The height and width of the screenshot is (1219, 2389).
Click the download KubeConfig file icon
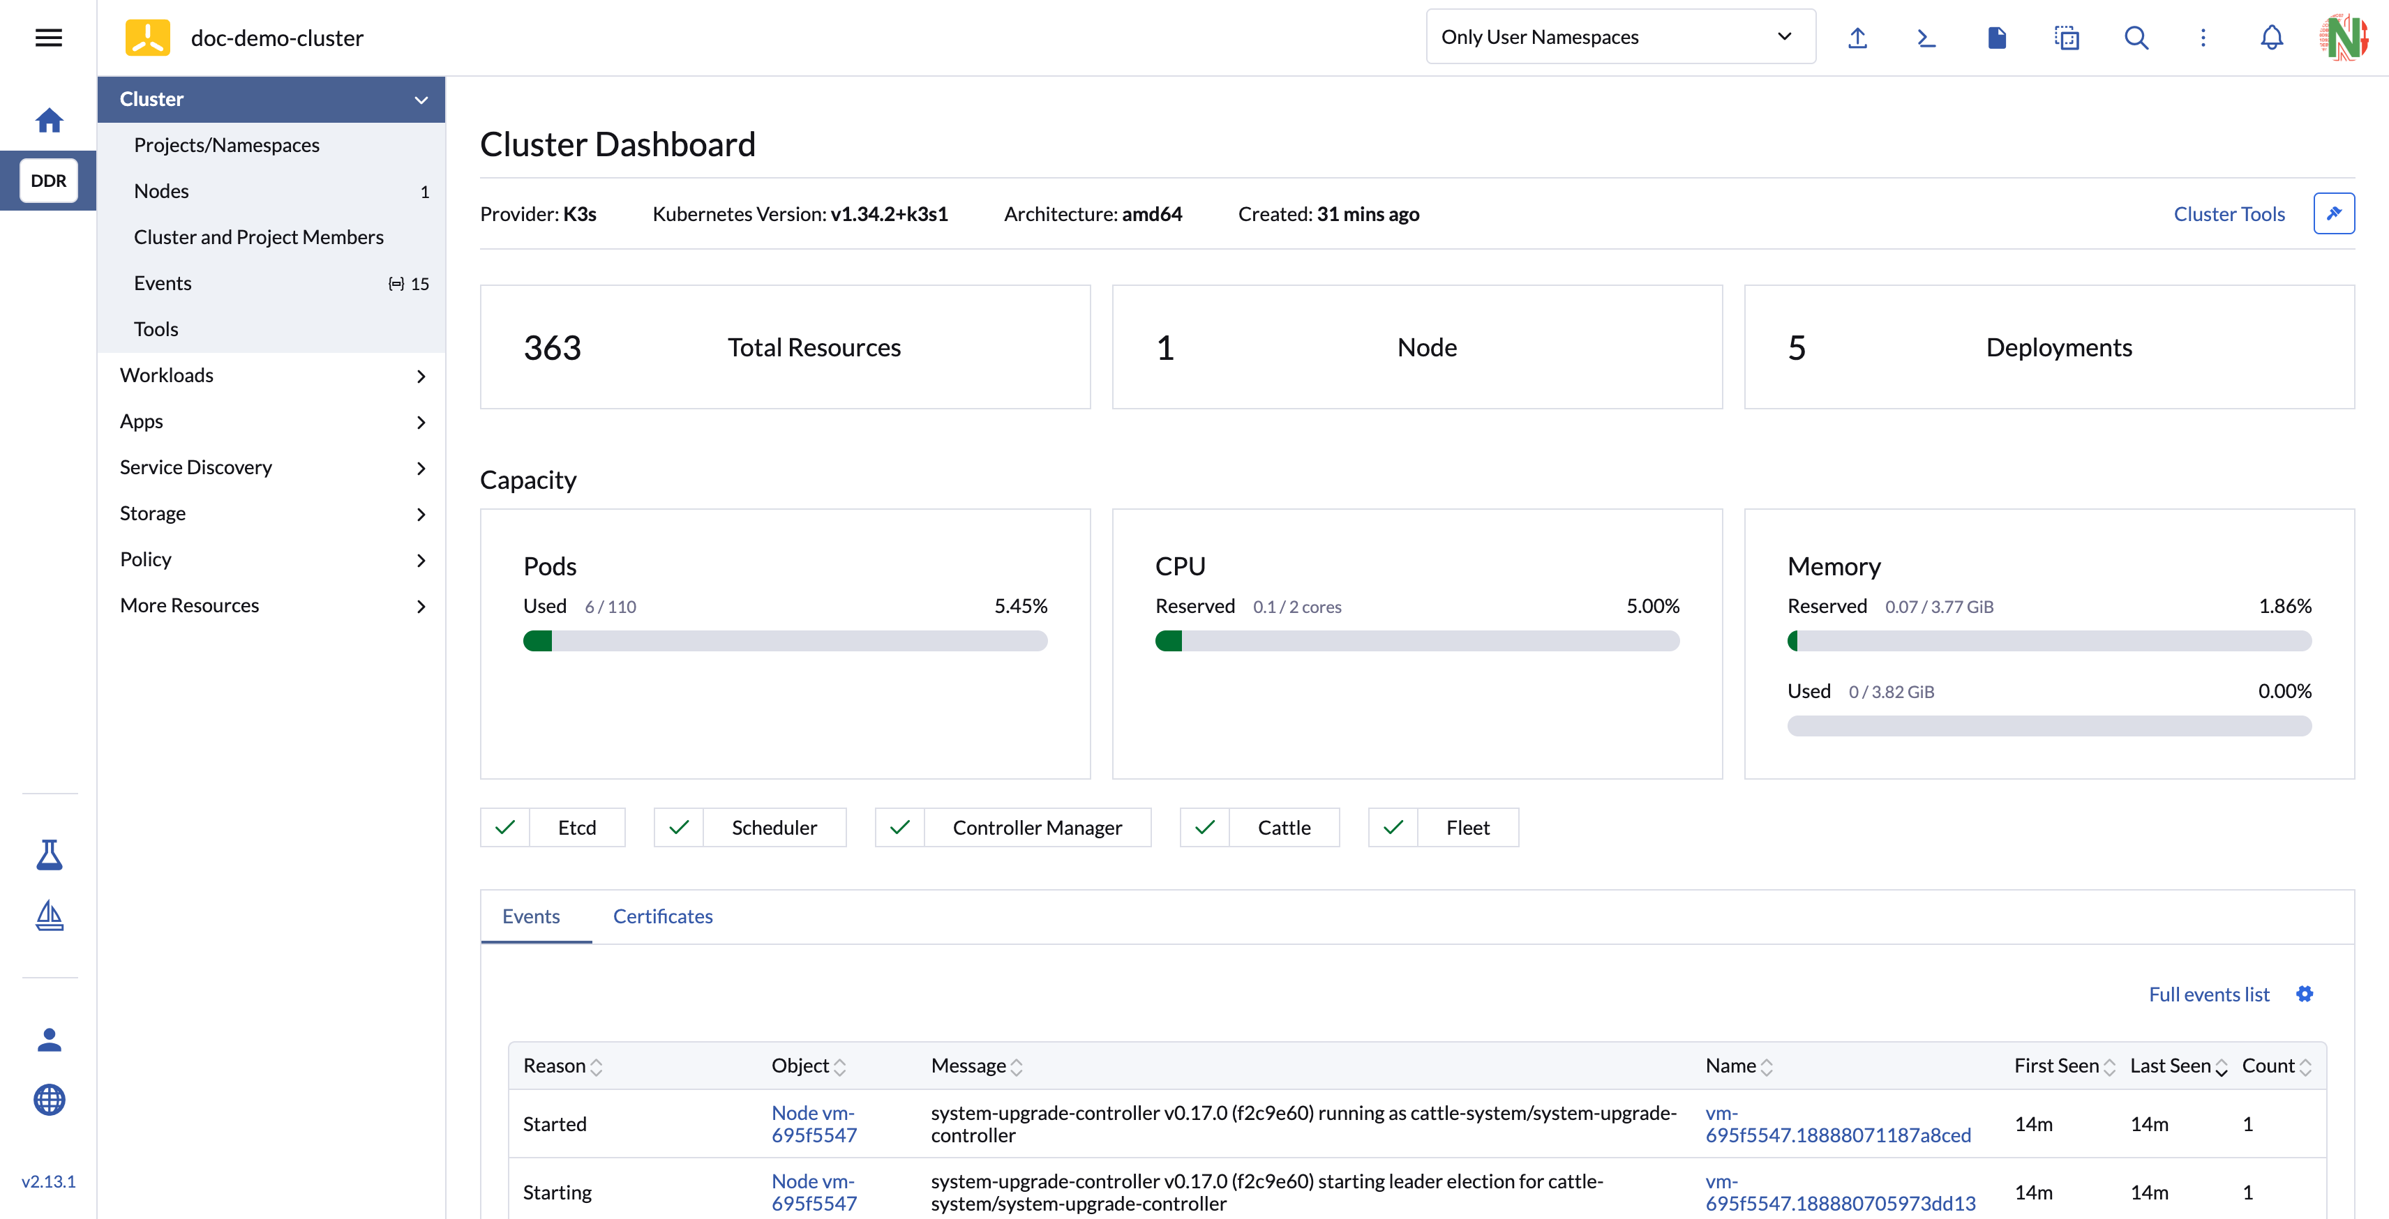1997,38
